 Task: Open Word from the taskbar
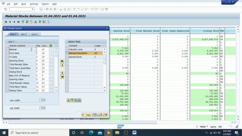[135, 133]
